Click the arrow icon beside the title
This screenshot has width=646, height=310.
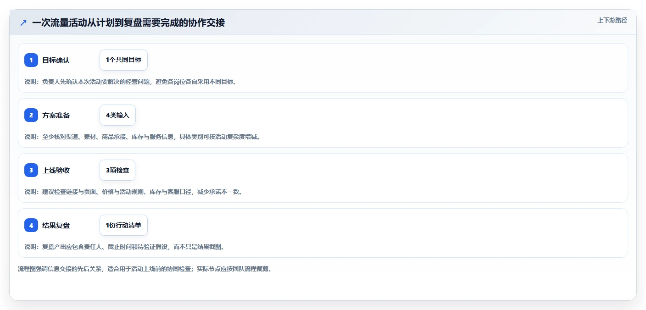click(x=23, y=22)
